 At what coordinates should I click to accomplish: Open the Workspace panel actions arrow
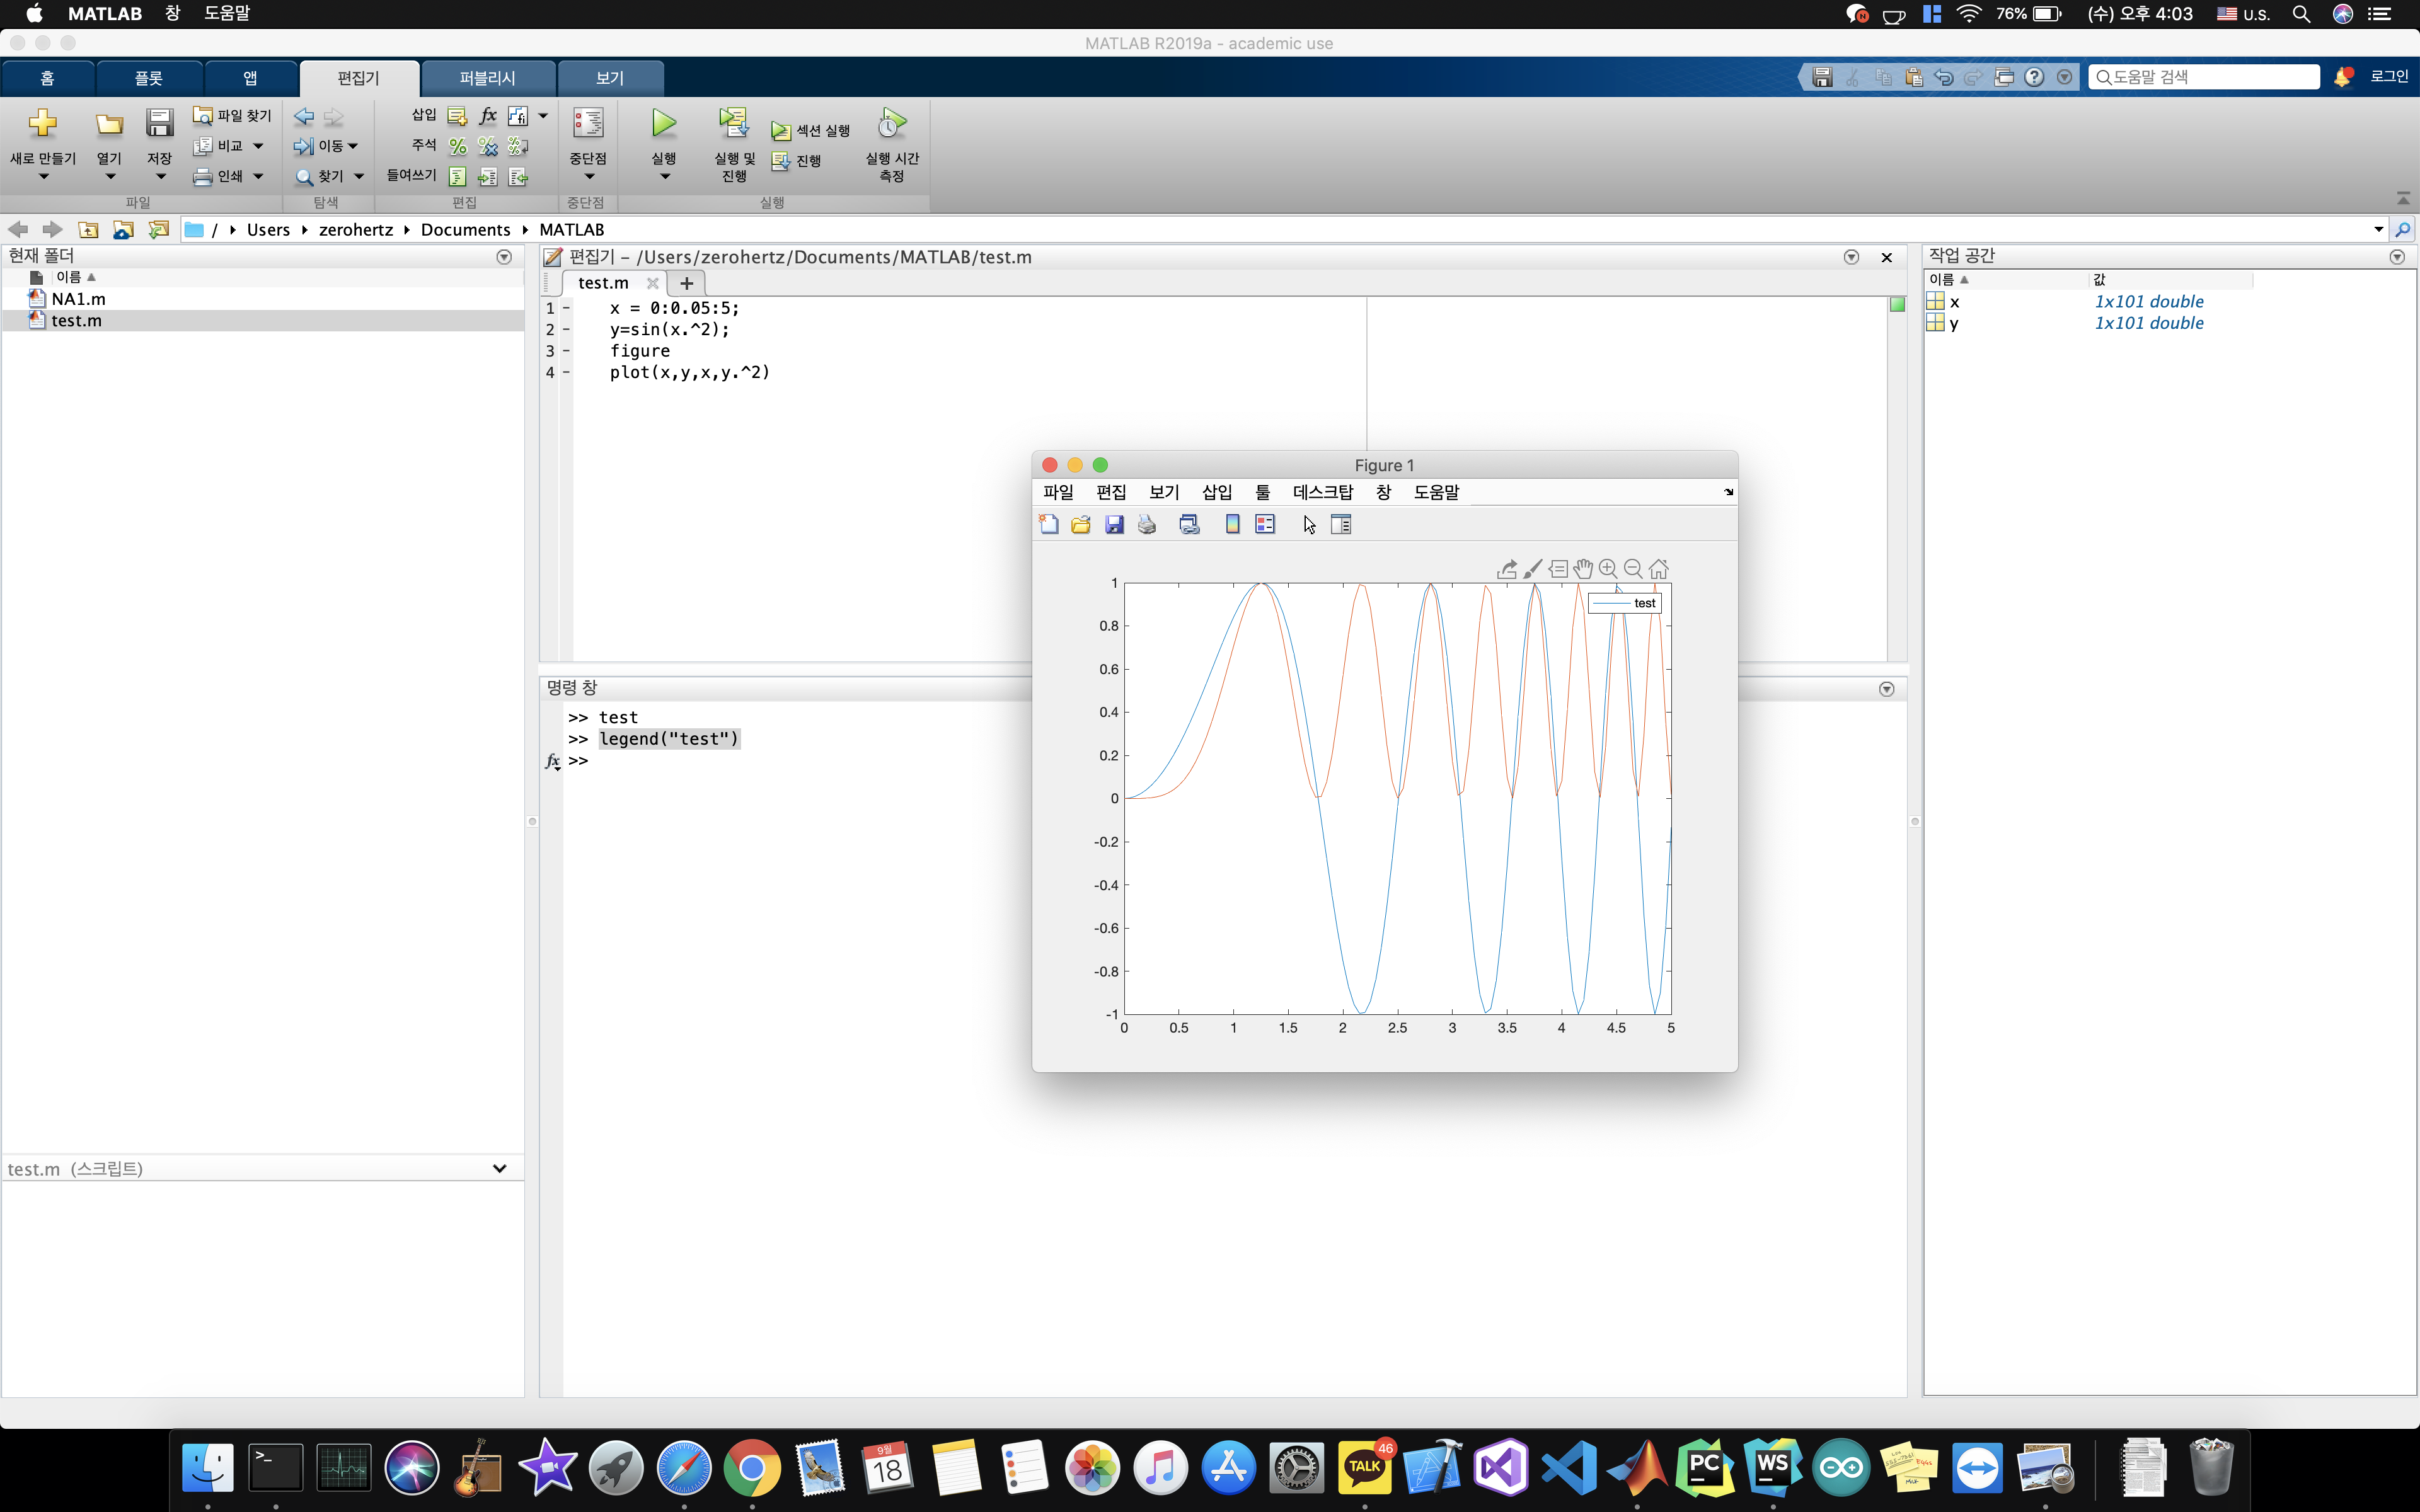(x=2397, y=257)
